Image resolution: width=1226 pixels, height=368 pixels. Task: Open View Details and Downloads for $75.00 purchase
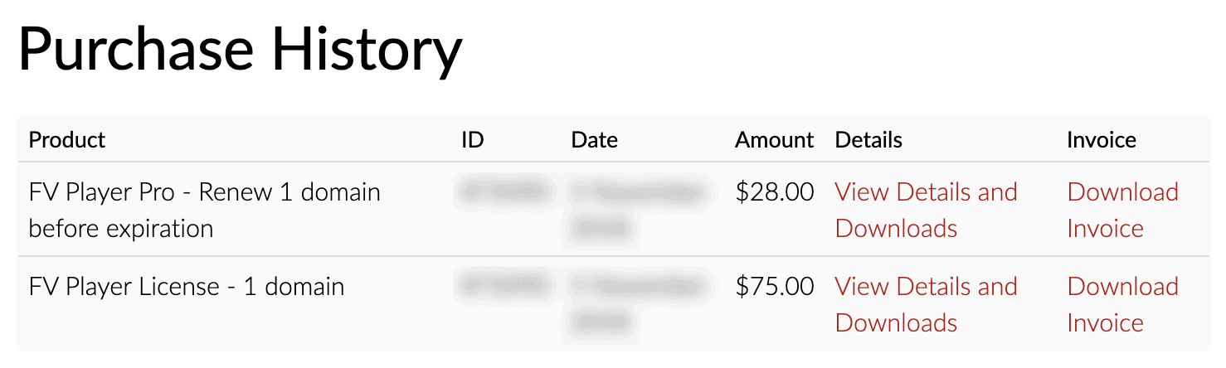coord(926,304)
